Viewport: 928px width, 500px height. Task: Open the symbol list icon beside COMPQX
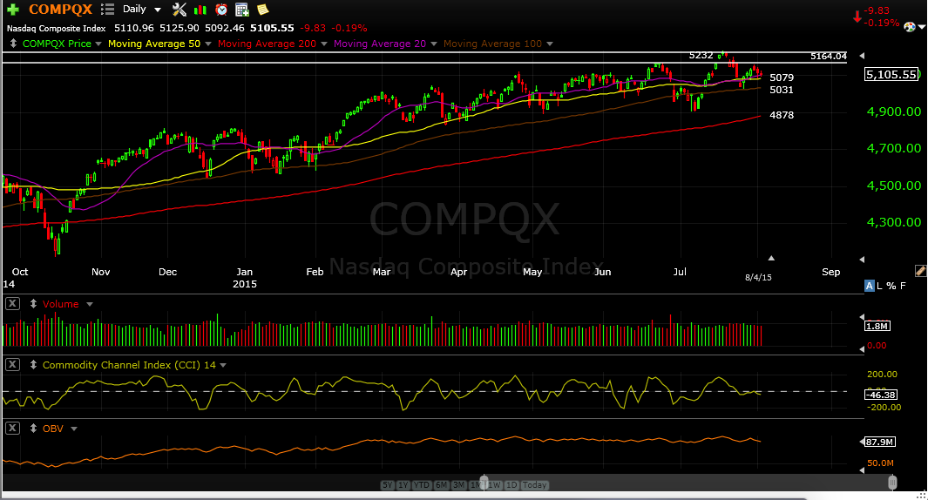tap(107, 9)
